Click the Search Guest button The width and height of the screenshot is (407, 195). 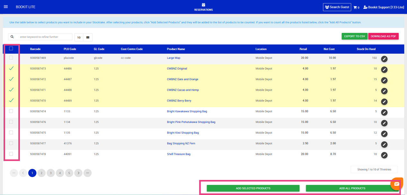(x=337, y=7)
